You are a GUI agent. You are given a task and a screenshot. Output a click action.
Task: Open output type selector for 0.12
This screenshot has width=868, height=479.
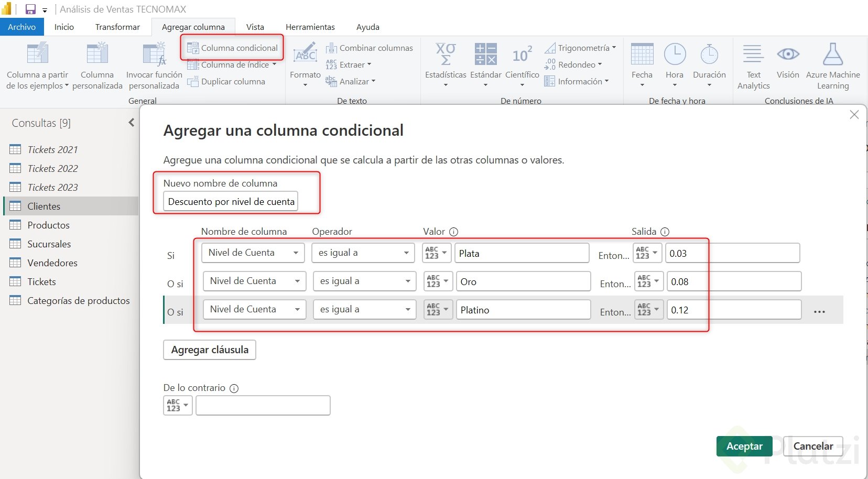click(x=649, y=309)
